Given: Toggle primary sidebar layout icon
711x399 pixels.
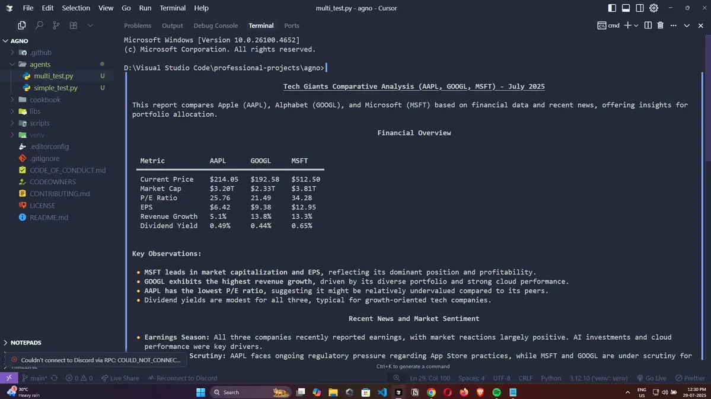Looking at the screenshot, I should pyautogui.click(x=612, y=8).
